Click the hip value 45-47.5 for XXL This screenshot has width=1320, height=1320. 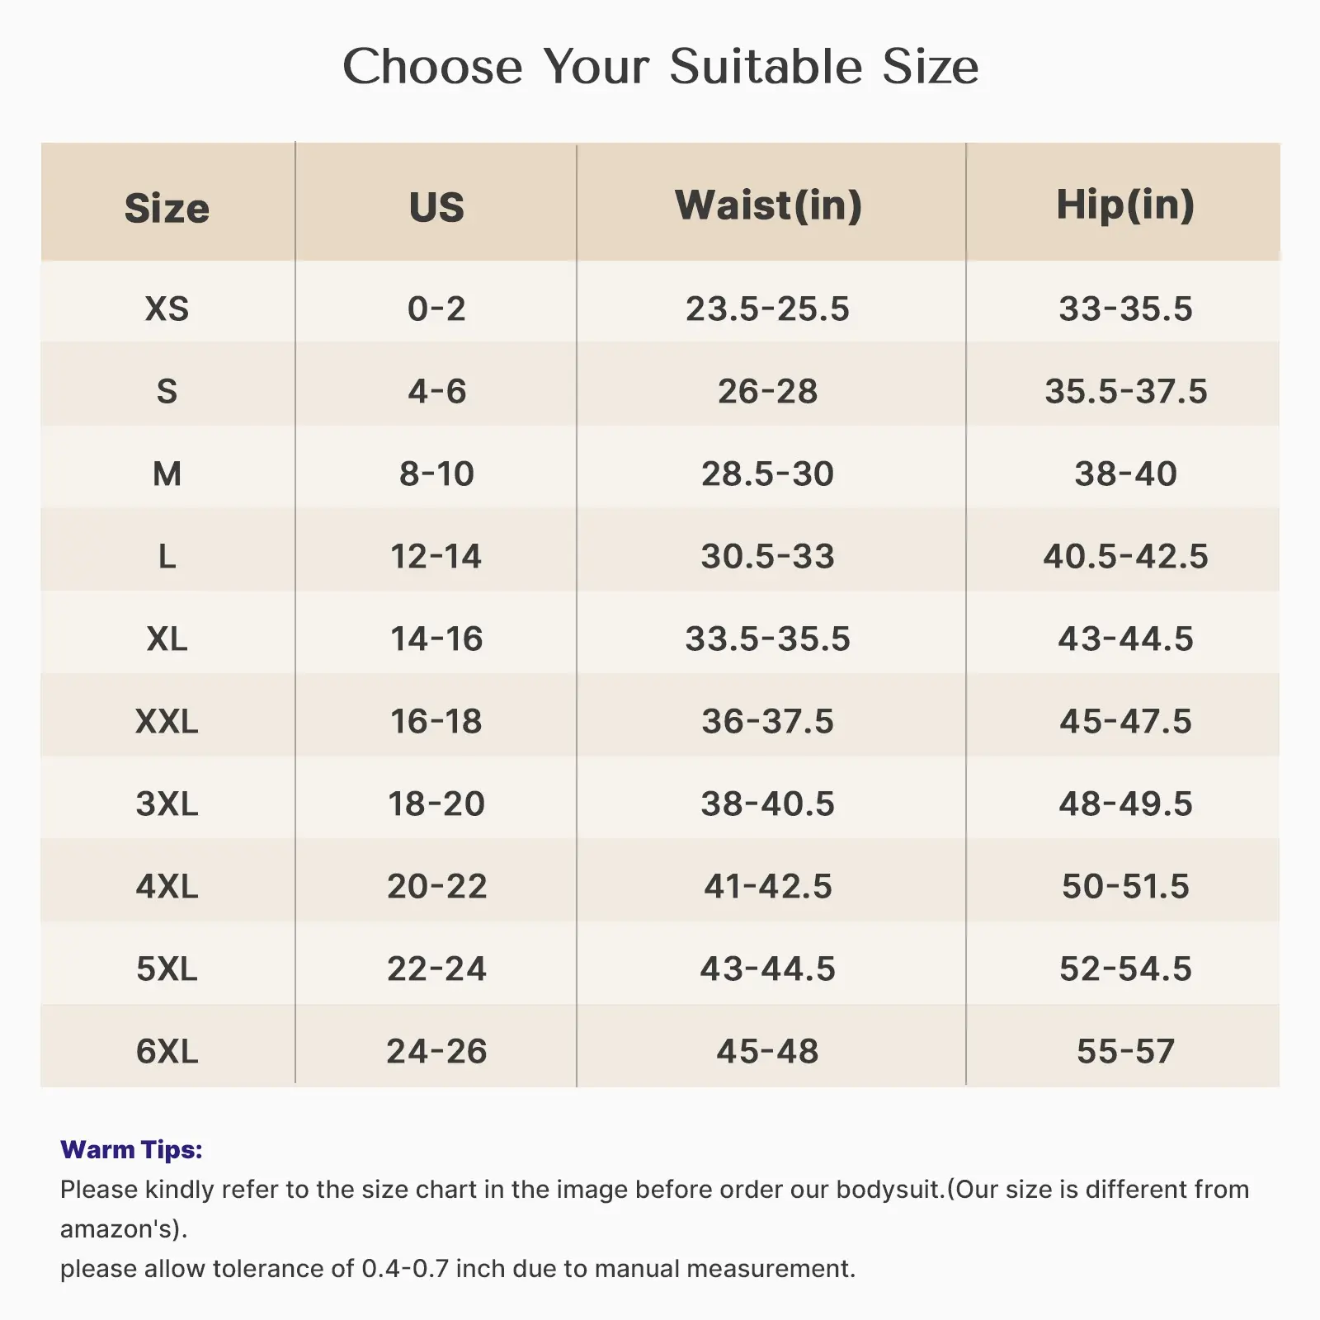coord(1125,721)
